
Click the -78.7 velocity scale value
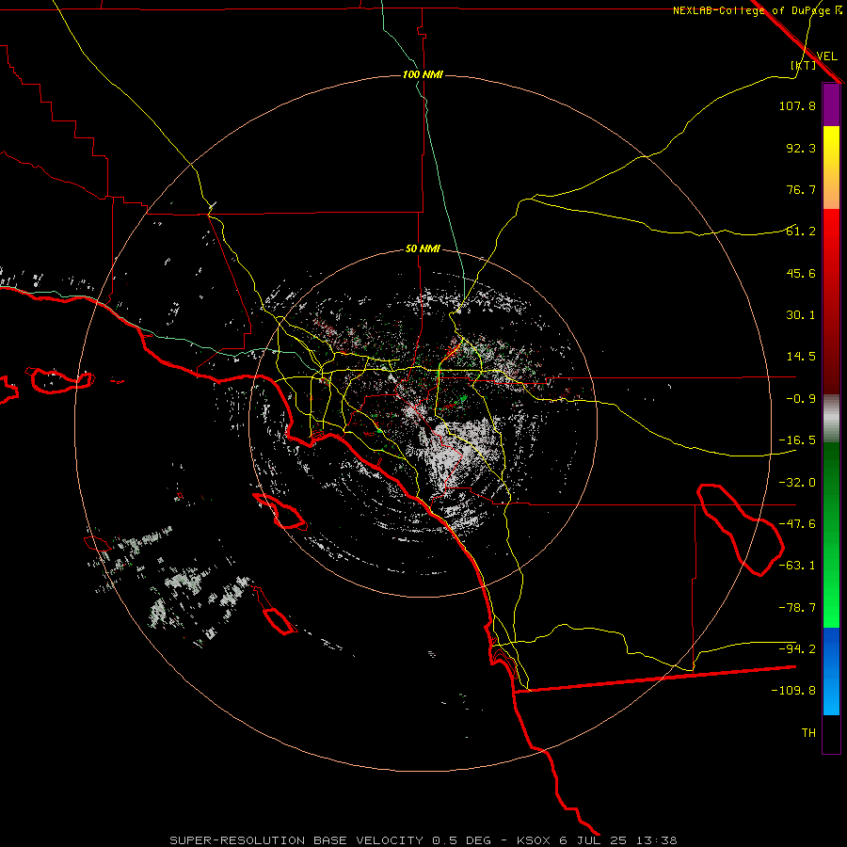(x=797, y=608)
